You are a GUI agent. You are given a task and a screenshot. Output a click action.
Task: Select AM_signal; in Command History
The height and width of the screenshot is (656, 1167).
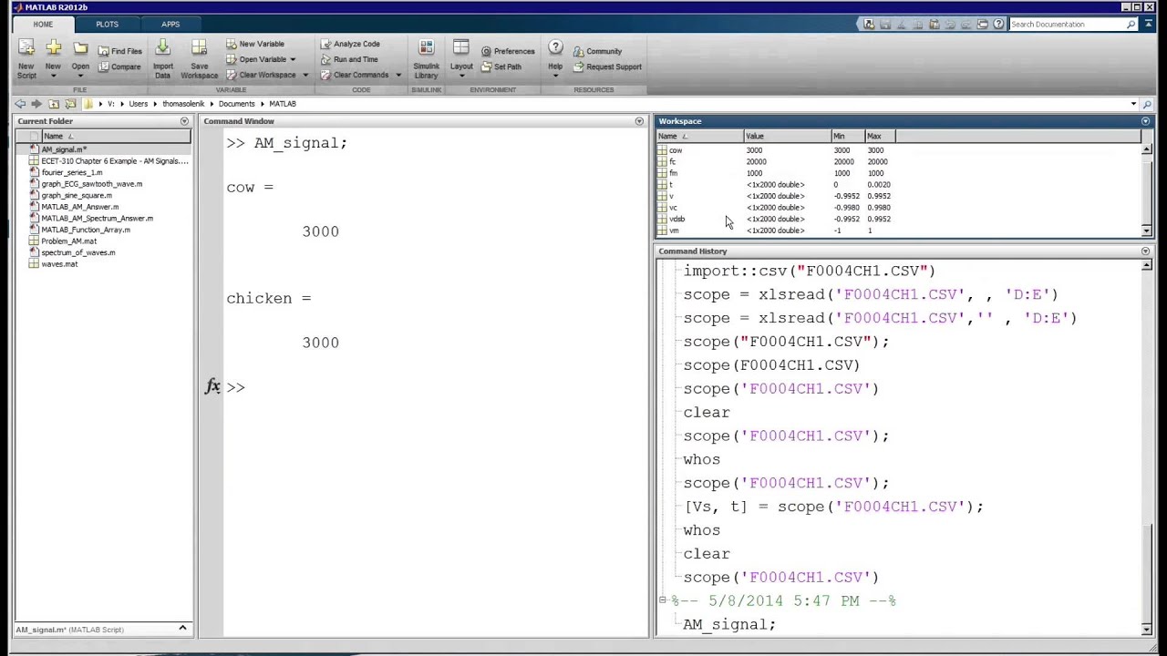(x=728, y=624)
